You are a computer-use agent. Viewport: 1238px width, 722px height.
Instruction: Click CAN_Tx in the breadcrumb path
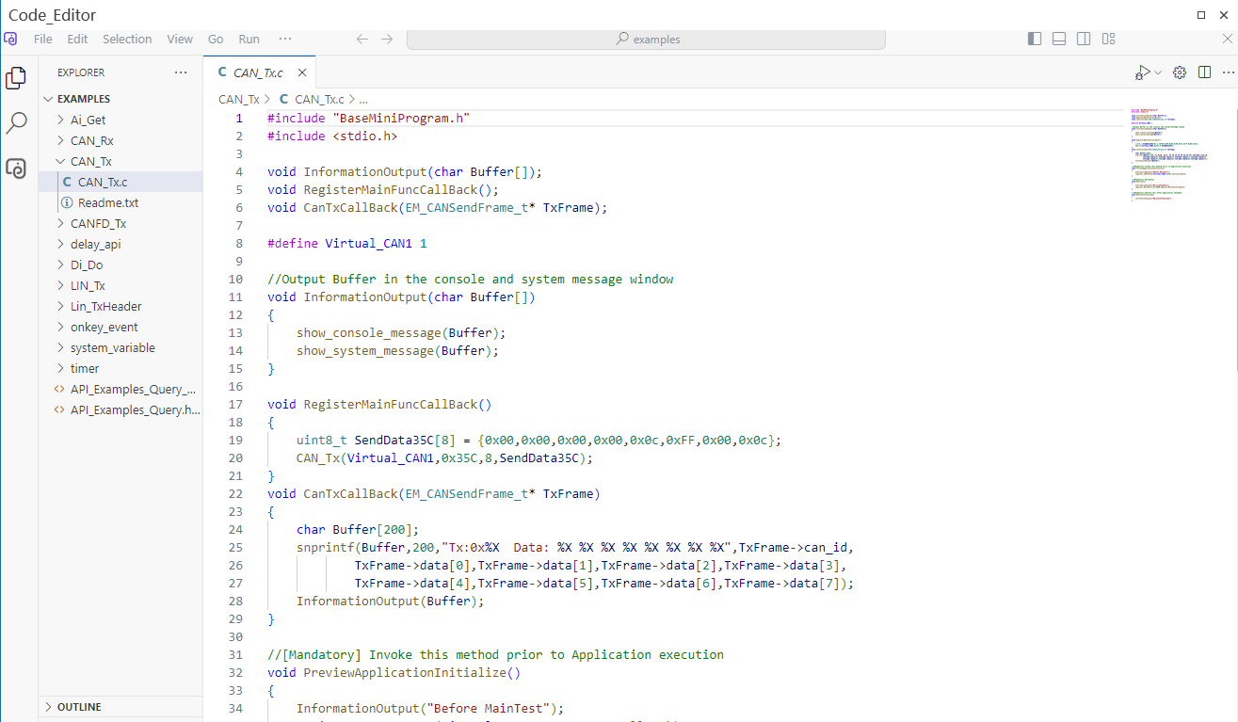pyautogui.click(x=238, y=99)
